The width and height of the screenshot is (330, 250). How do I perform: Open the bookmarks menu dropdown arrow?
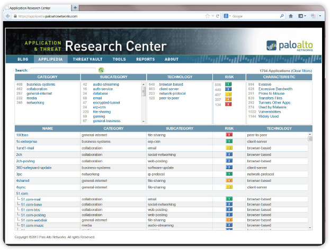[x=305, y=16]
